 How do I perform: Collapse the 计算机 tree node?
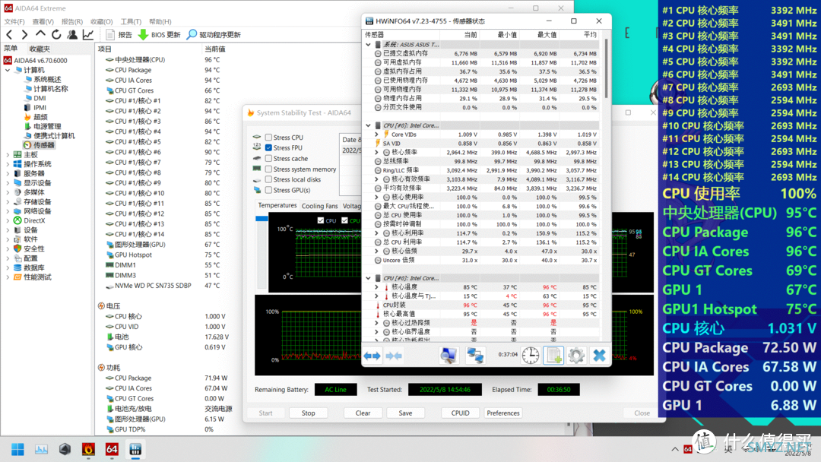point(8,70)
